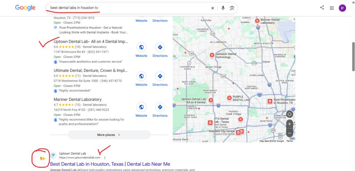Click the Directions icon for Mariner Dental Laboratory

click(x=160, y=107)
